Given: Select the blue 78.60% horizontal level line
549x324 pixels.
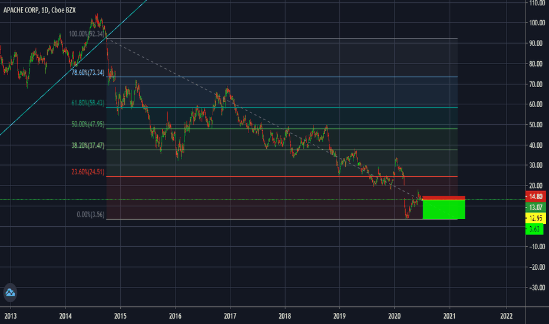Looking at the screenshot, I should pyautogui.click(x=282, y=77).
